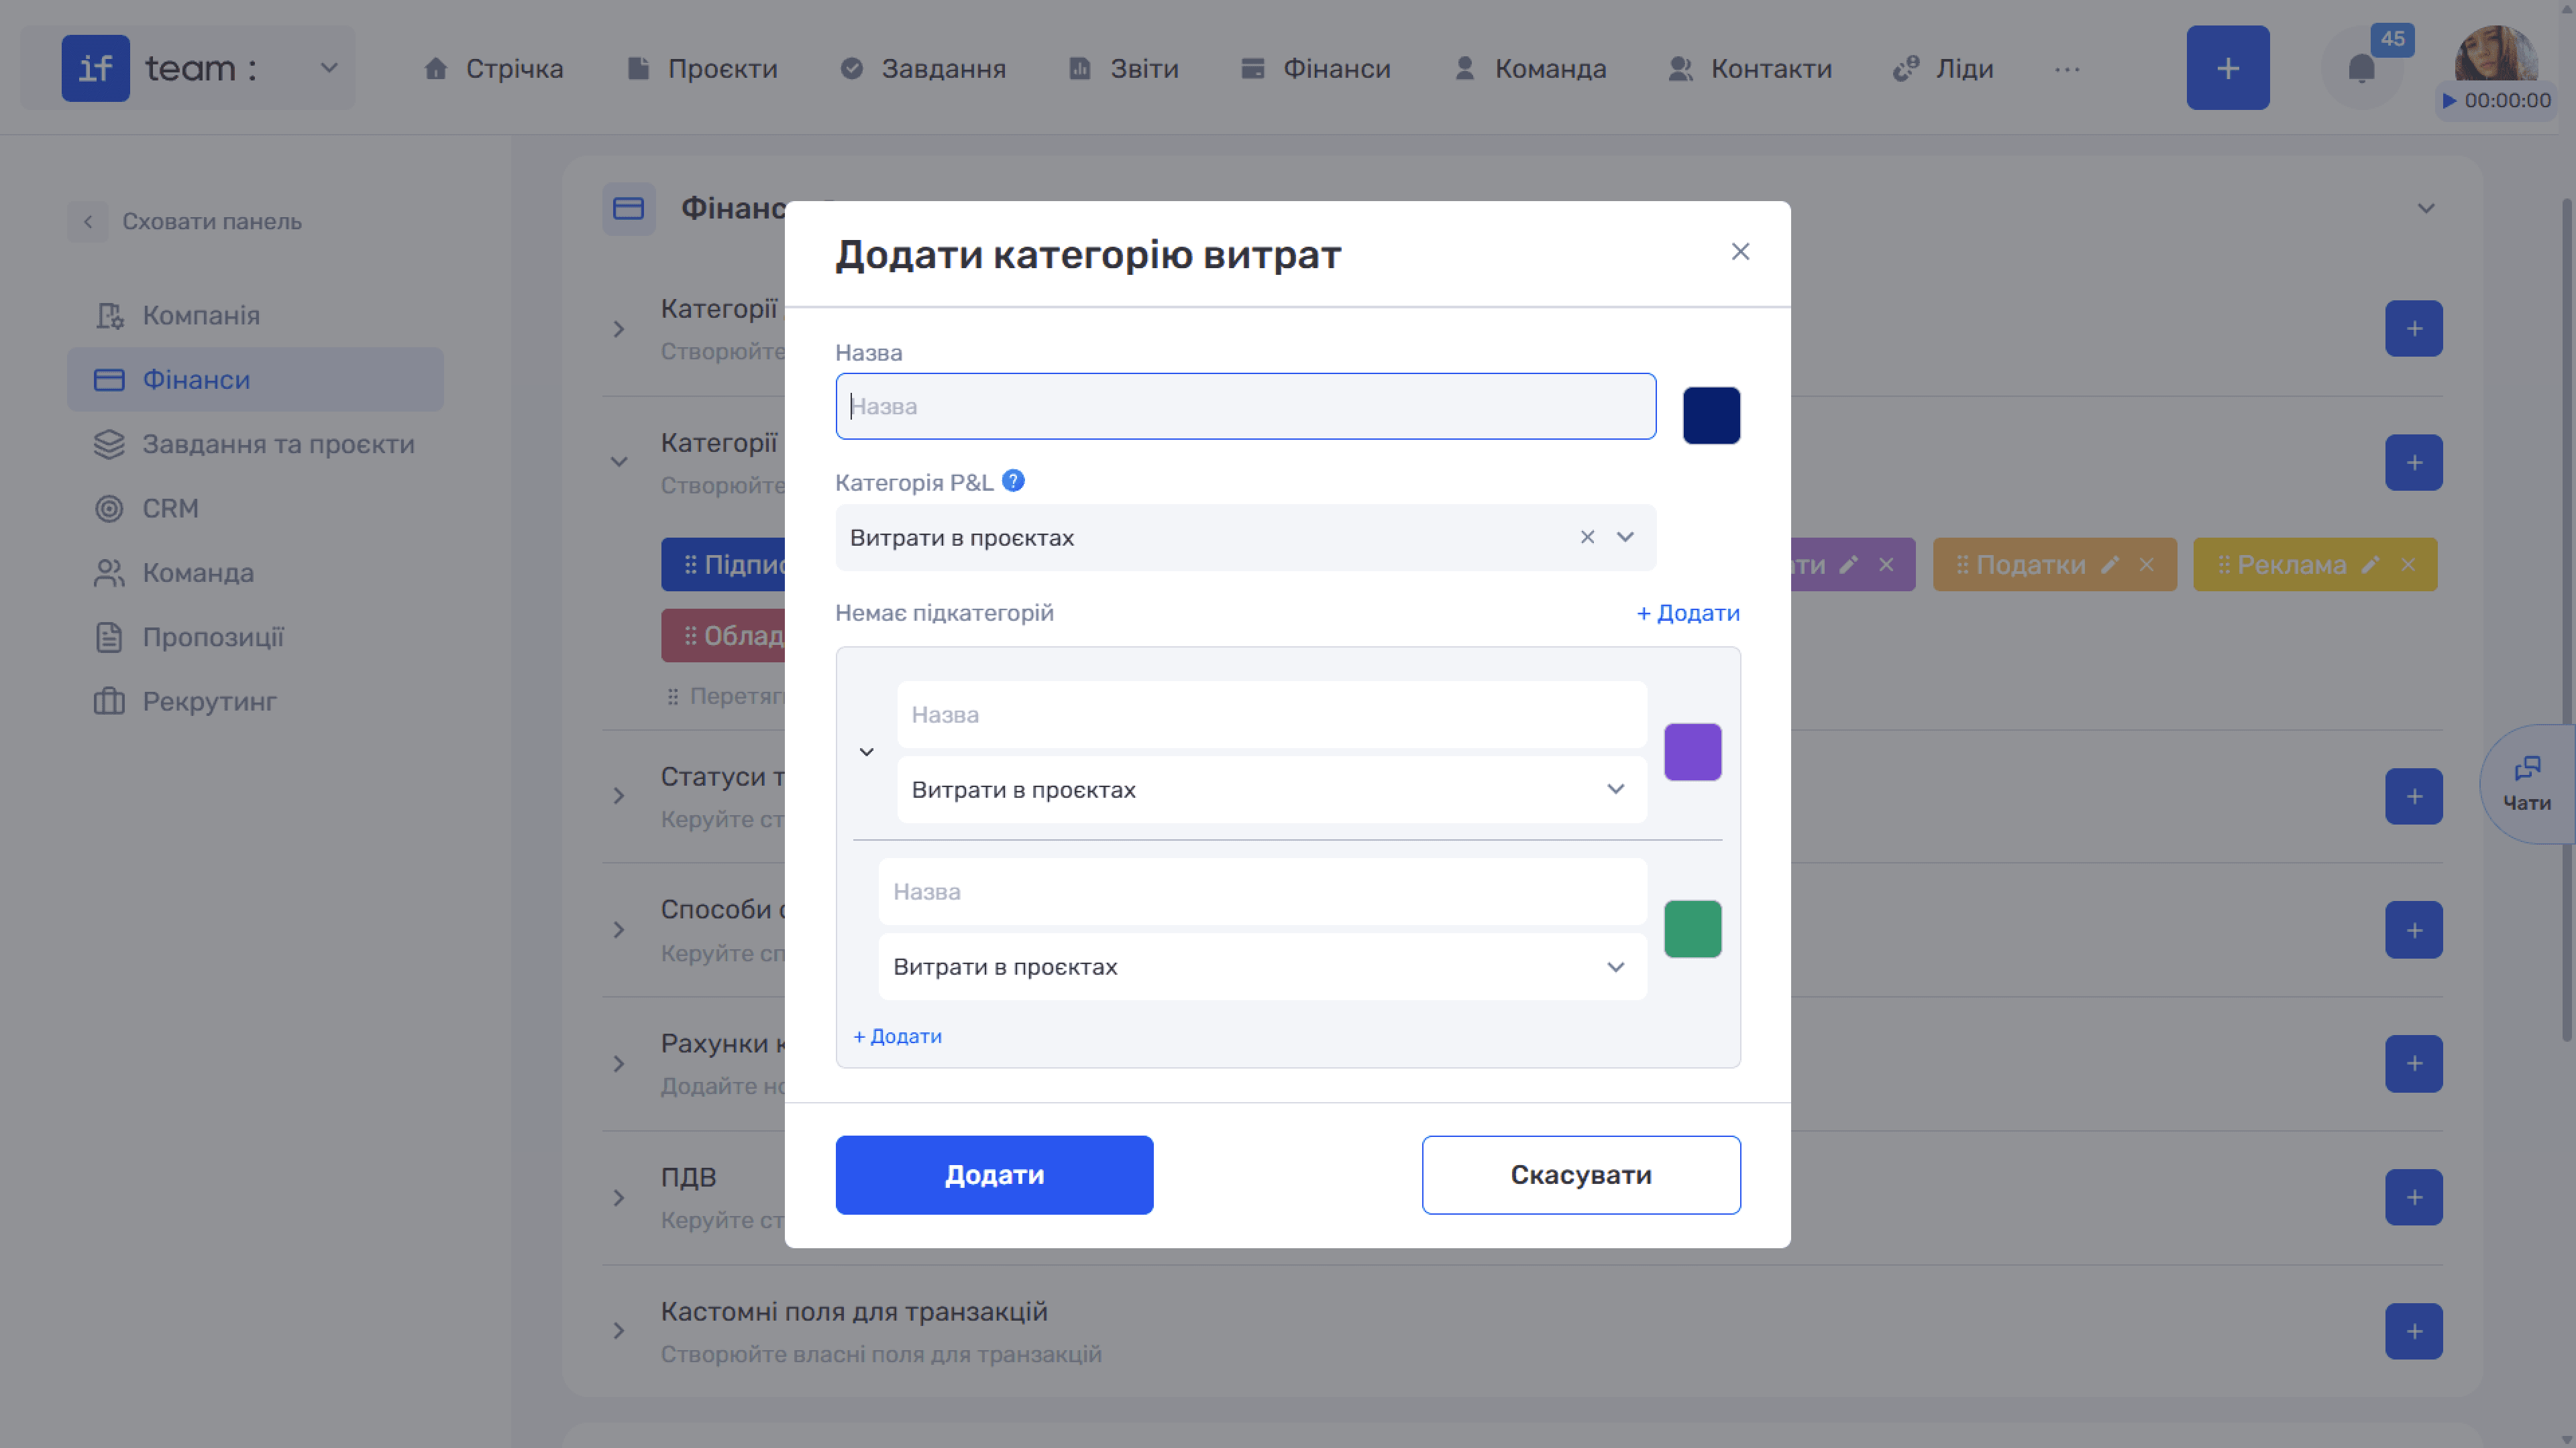This screenshot has width=2576, height=1448.
Task: Open Ліди in the top navigation
Action: (x=1943, y=69)
